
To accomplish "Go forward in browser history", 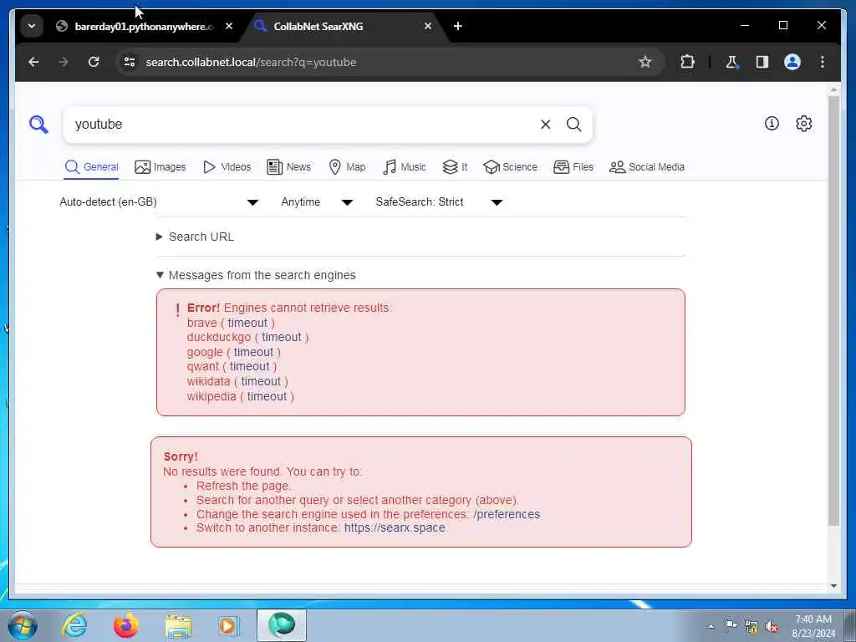I will (x=64, y=62).
